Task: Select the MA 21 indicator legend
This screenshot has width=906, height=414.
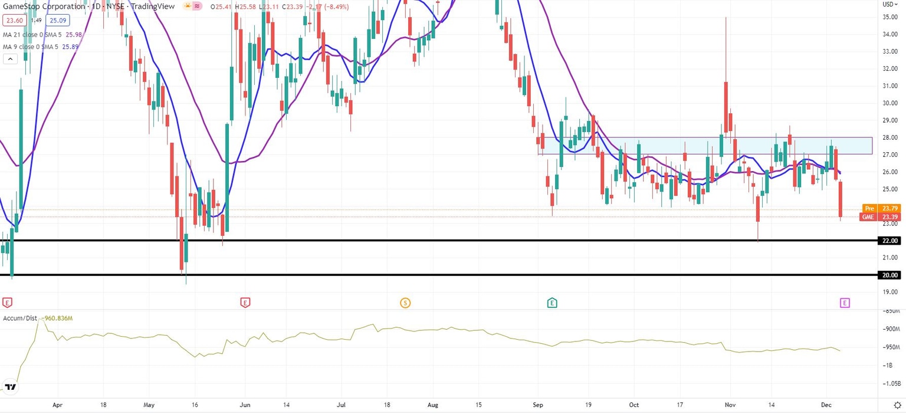Action: tap(41, 35)
